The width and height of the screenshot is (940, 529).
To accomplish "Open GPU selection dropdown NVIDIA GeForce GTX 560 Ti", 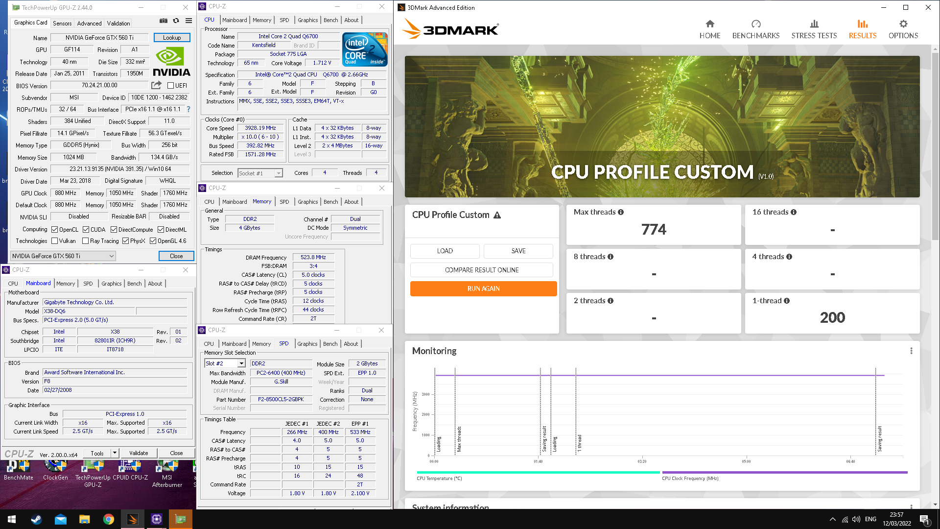I will [x=63, y=256].
